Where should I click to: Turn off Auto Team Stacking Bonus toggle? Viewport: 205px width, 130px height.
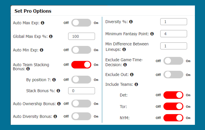(x=81, y=65)
